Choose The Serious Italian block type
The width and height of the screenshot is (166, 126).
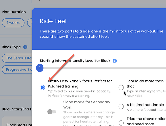(17, 58)
